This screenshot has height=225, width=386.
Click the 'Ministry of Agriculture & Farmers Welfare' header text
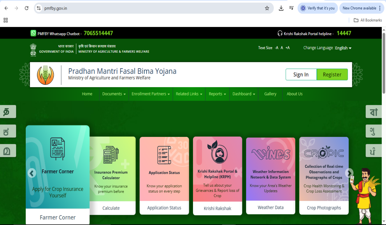coord(114,51)
